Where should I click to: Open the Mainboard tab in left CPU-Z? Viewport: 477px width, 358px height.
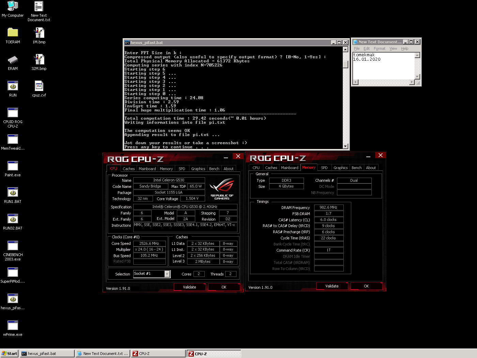(147, 169)
